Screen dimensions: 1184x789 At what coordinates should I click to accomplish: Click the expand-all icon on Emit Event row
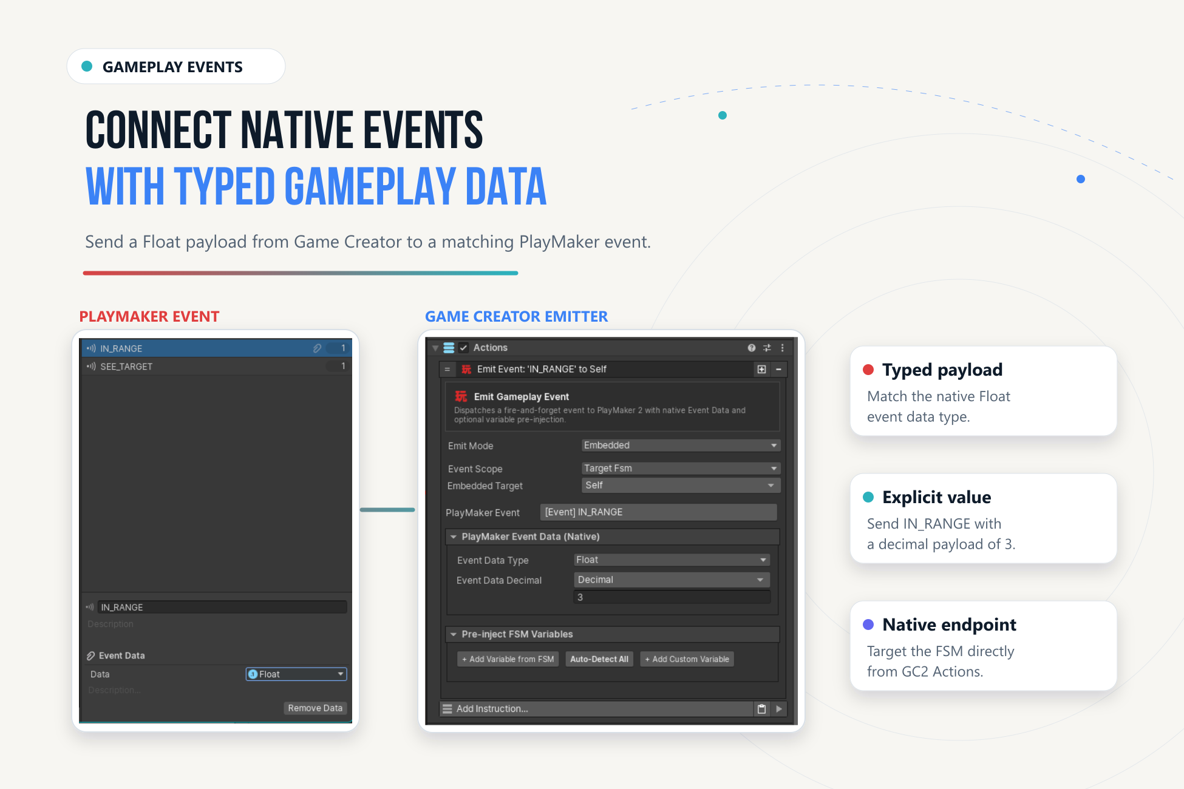(761, 369)
